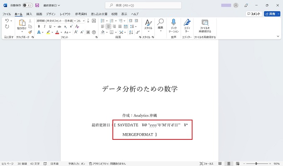Click the red font color button
283x166 pixels.
pos(57,32)
